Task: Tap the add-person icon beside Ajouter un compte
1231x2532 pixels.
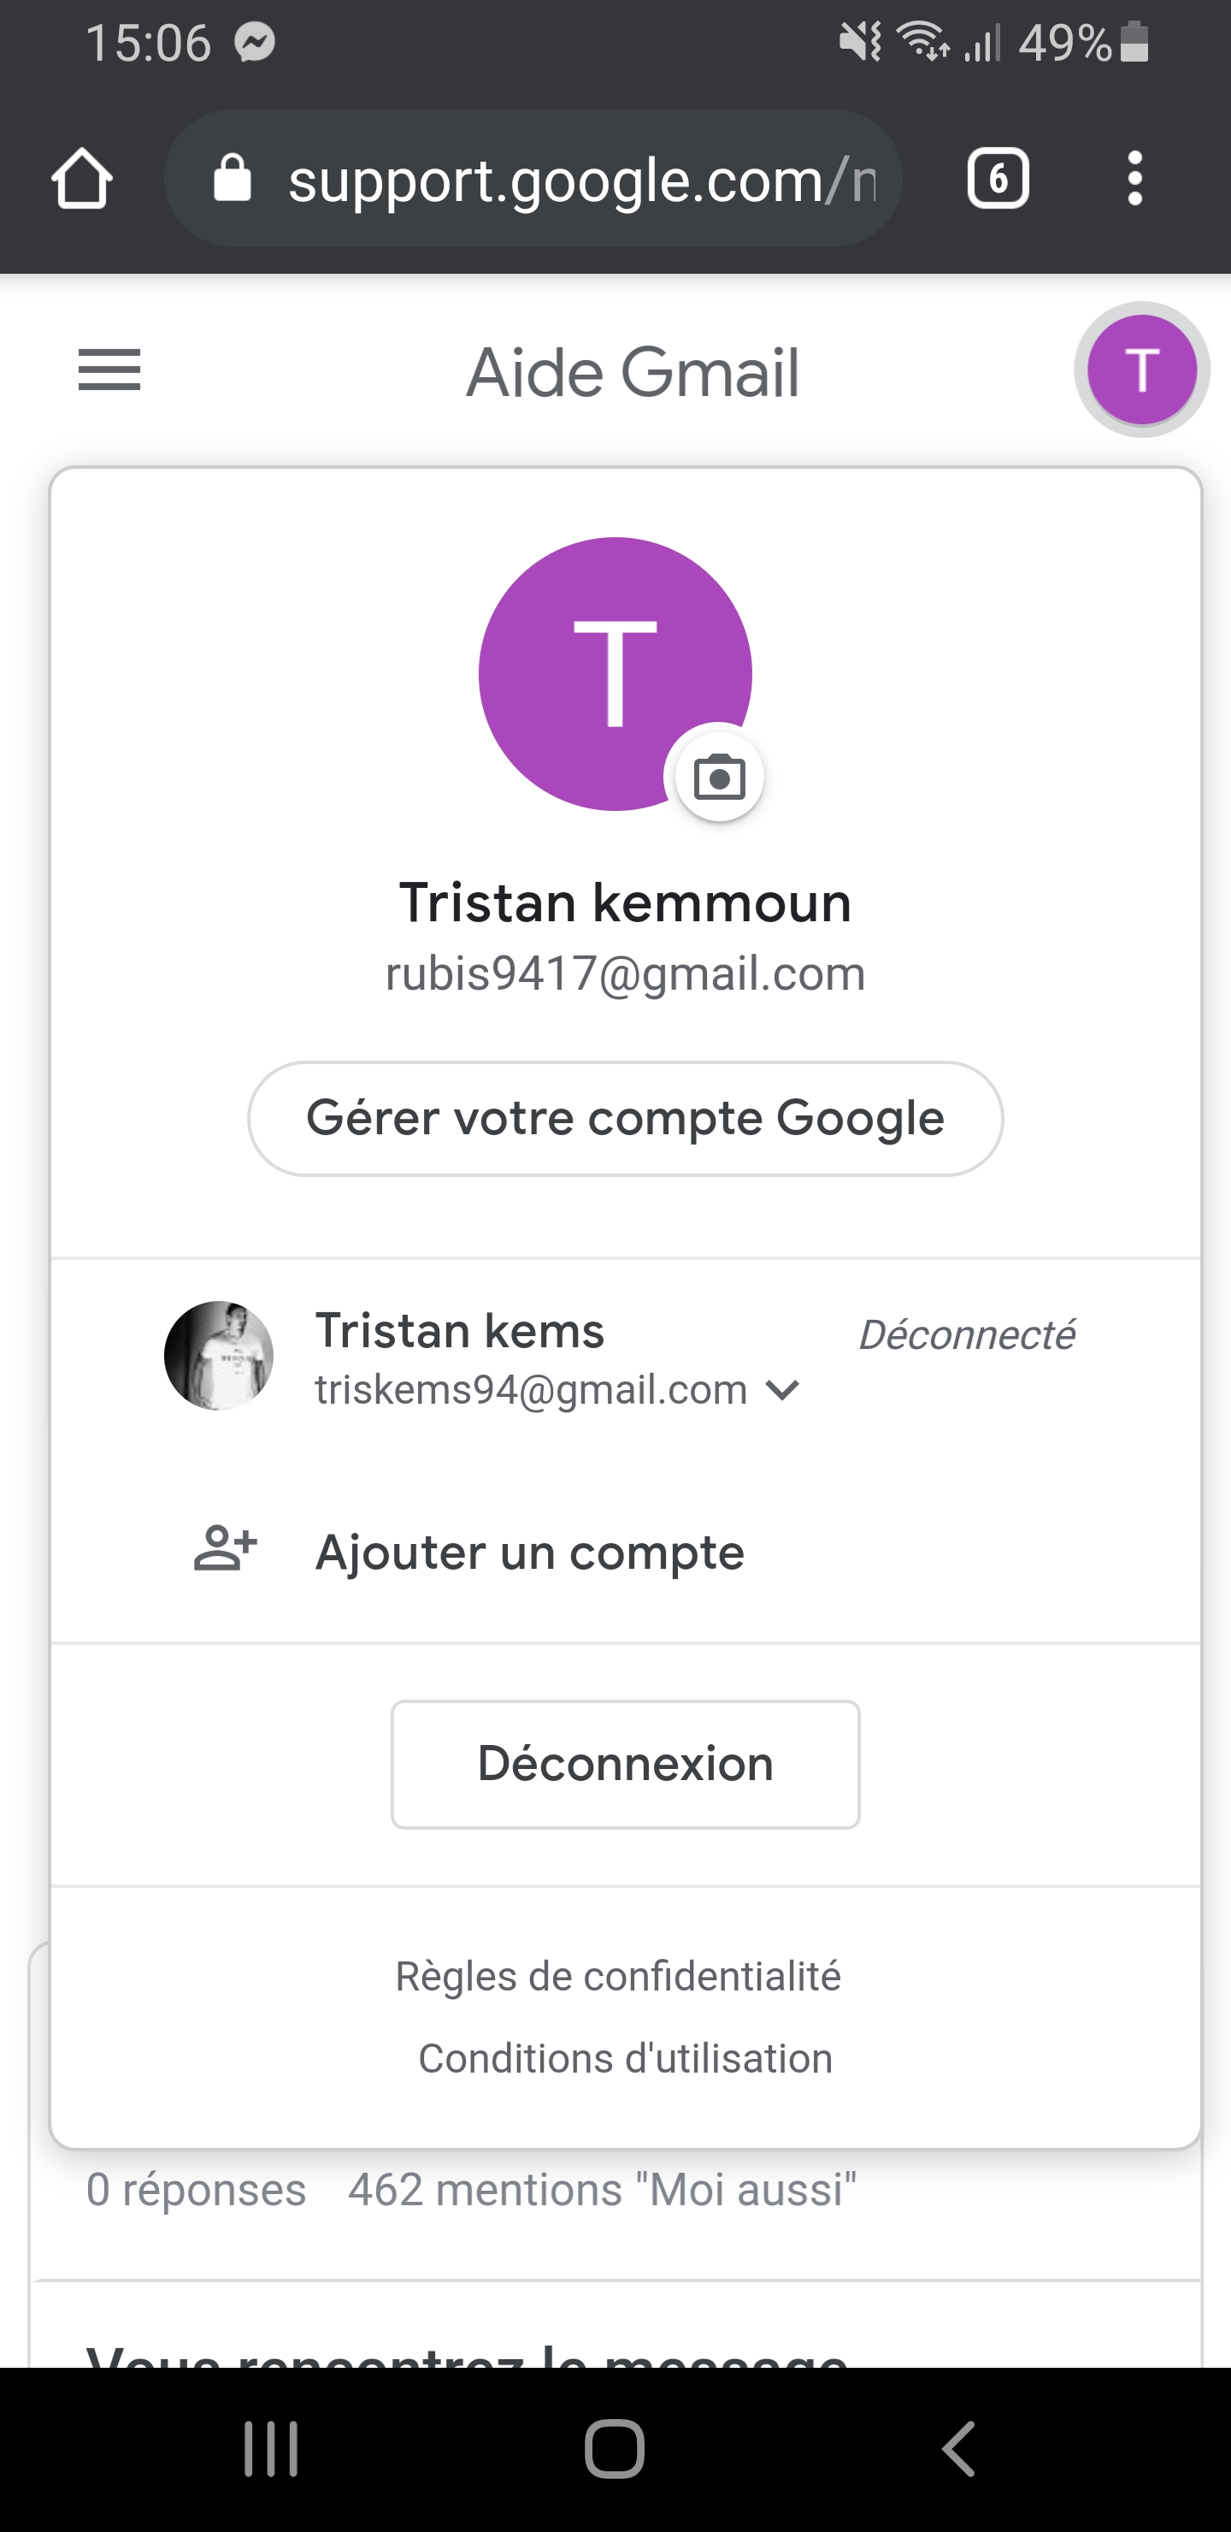Action: (225, 1550)
